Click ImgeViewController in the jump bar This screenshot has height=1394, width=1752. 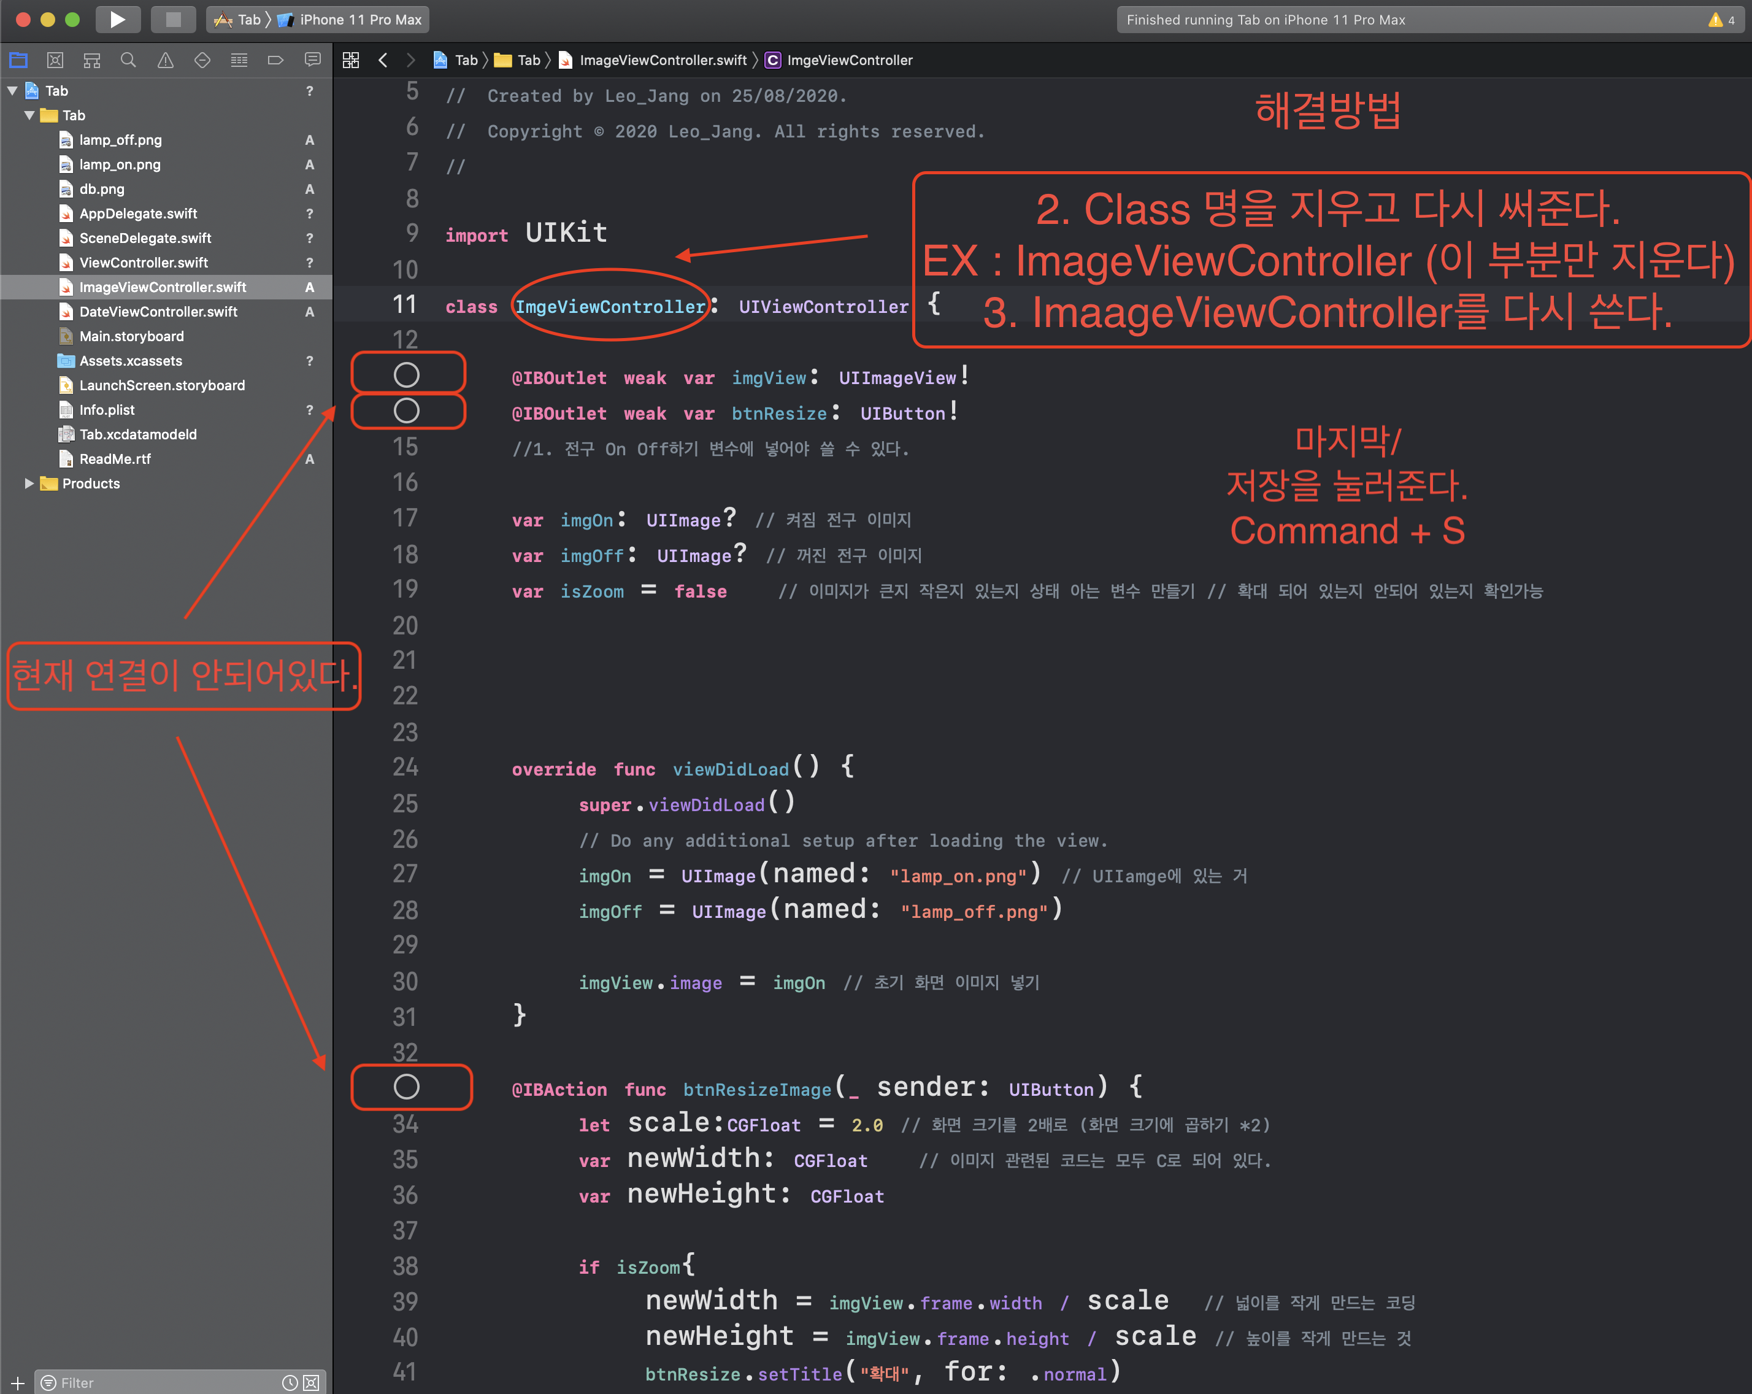849,60
